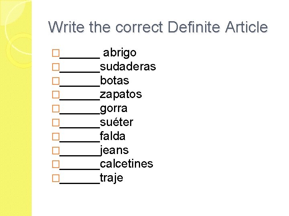The image size is (289, 216).
Task: Click the bullet marker before suéter
Action: coord(56,122)
